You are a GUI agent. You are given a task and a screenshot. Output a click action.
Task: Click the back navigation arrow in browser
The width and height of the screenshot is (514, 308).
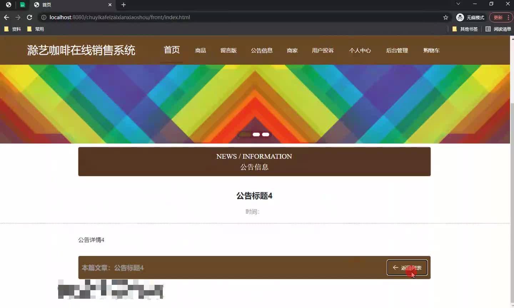6,17
